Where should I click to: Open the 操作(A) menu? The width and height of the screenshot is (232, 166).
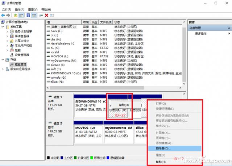(20, 10)
